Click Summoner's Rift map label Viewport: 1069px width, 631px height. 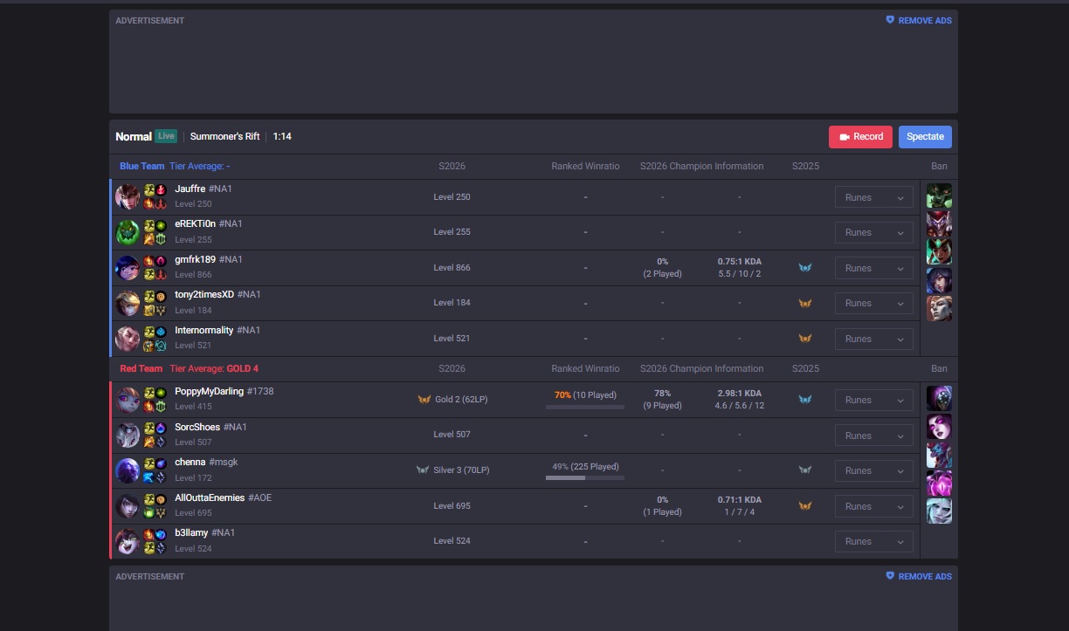(x=225, y=136)
